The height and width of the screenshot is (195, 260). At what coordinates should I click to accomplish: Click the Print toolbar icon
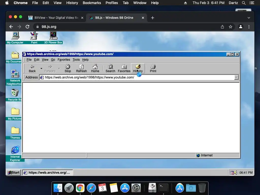point(153,69)
